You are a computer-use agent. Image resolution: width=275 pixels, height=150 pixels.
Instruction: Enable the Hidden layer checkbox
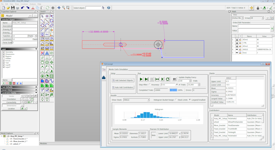[x=4, y=59]
